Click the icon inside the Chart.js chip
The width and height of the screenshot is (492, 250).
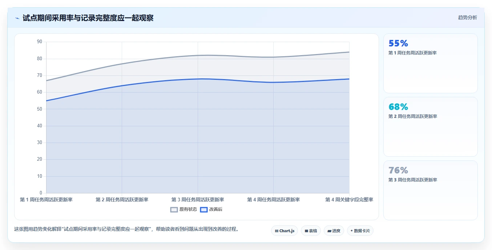[277, 231]
